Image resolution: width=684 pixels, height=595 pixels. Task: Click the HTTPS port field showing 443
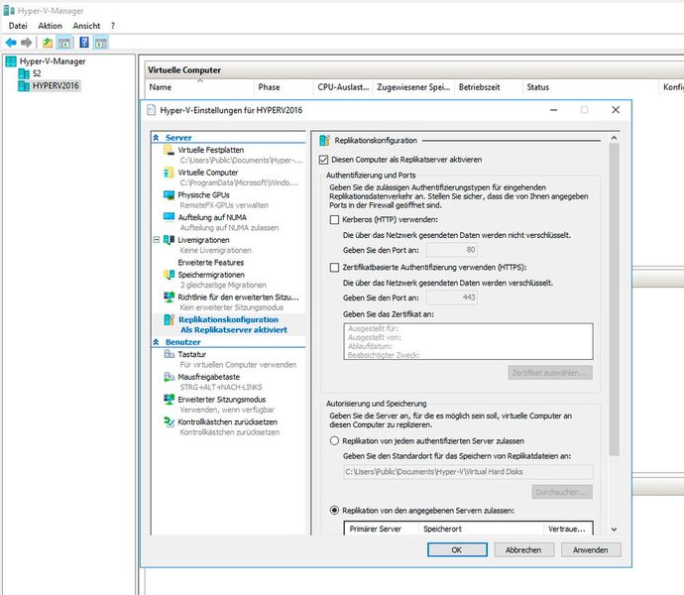[x=452, y=297]
